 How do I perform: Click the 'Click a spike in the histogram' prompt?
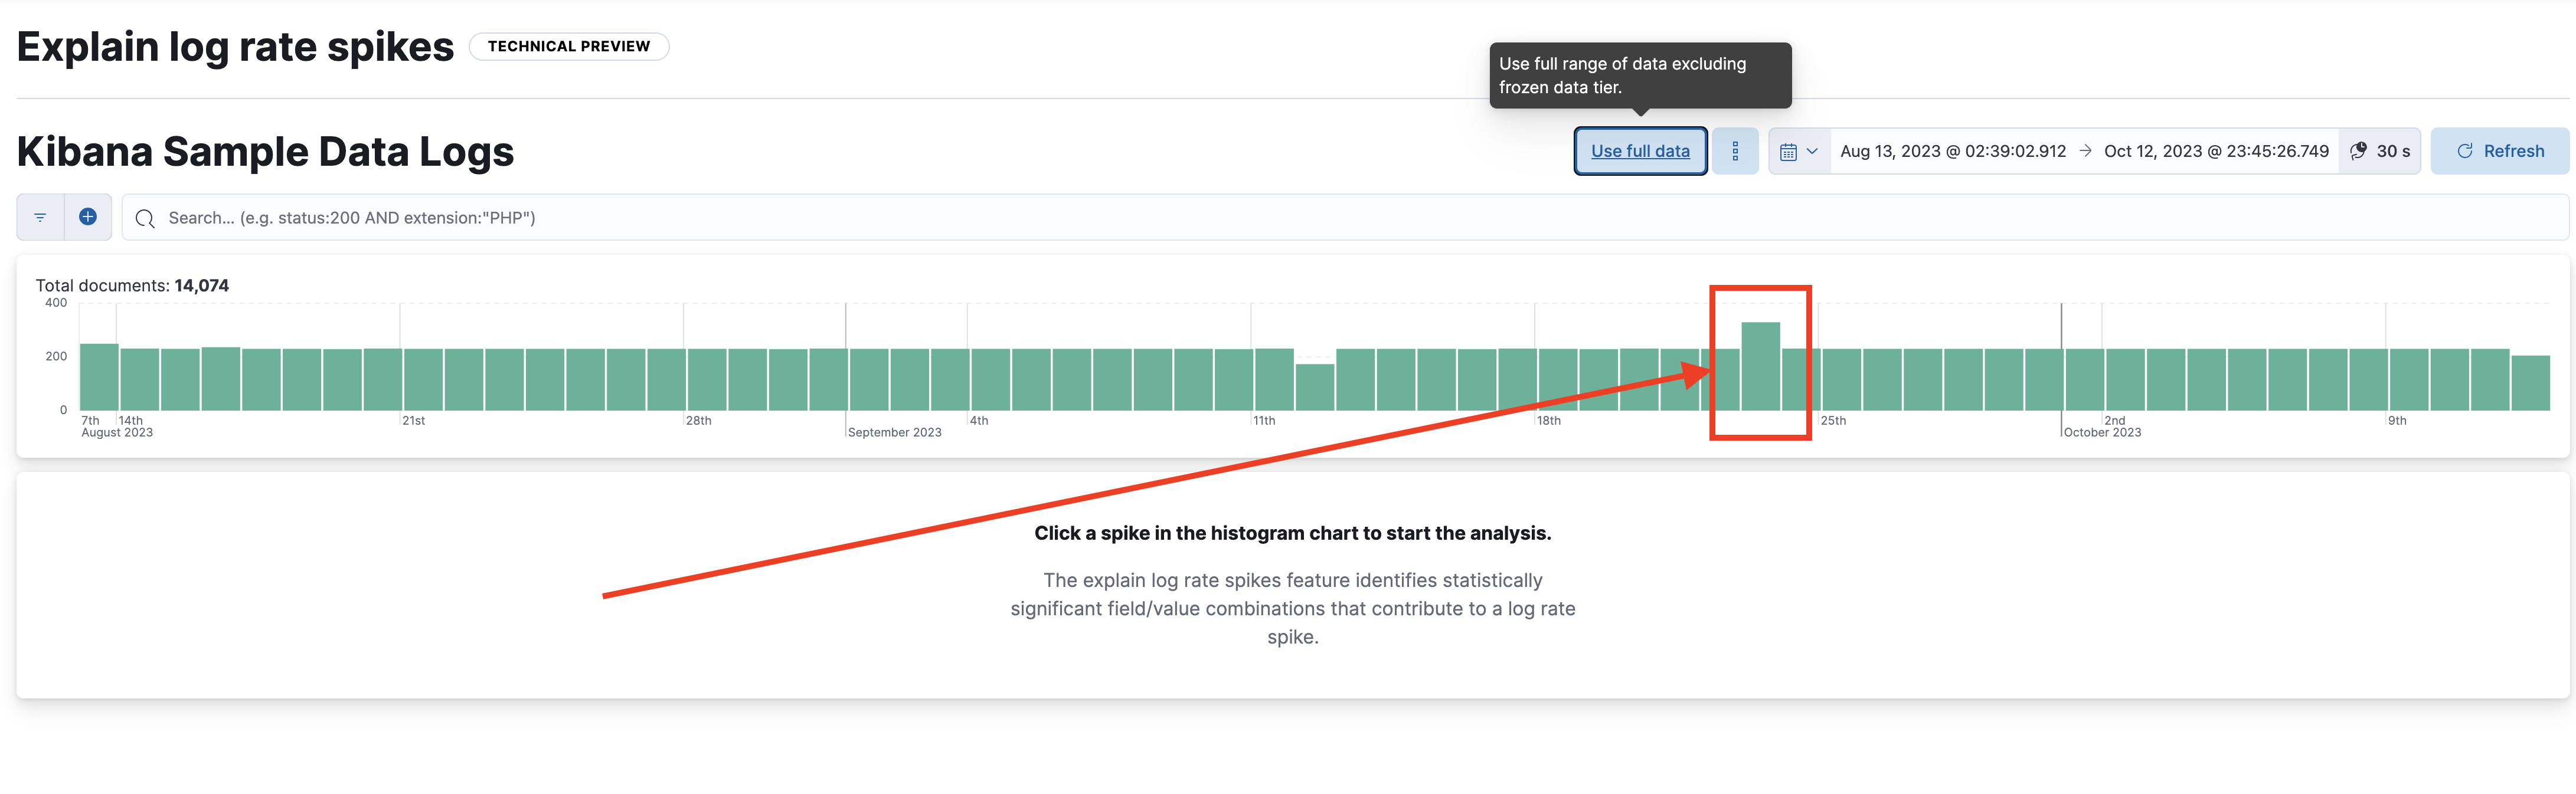click(1292, 533)
